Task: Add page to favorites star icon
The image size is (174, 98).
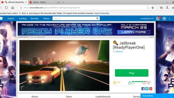Action: [x=153, y=8]
